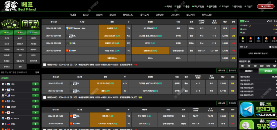Select KBL league in 주요경기 list
277x130 pixels.
click(x=20, y=112)
